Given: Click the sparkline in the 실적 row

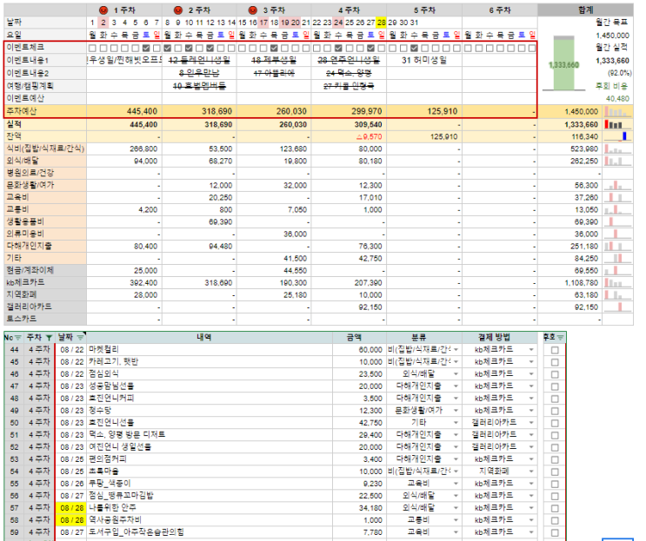Looking at the screenshot, I should [x=617, y=124].
